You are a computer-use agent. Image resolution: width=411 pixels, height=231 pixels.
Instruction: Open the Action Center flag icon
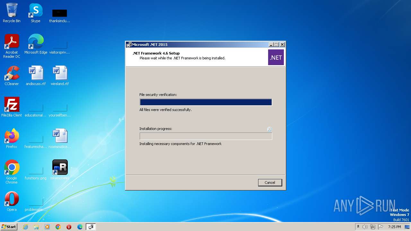(380, 227)
